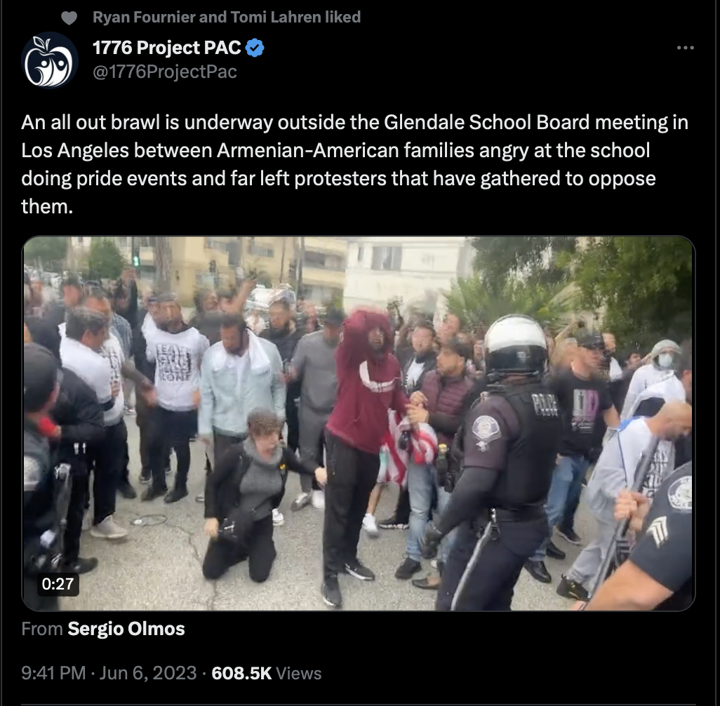Click the From label below the video
The image size is (720, 706).
(x=42, y=629)
